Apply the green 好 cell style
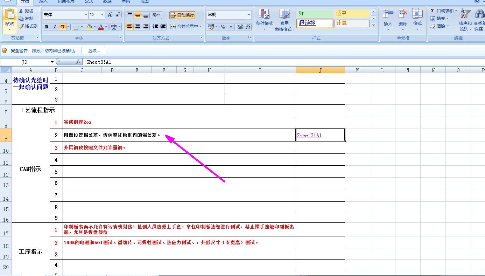The width and height of the screenshot is (485, 276). [x=315, y=13]
